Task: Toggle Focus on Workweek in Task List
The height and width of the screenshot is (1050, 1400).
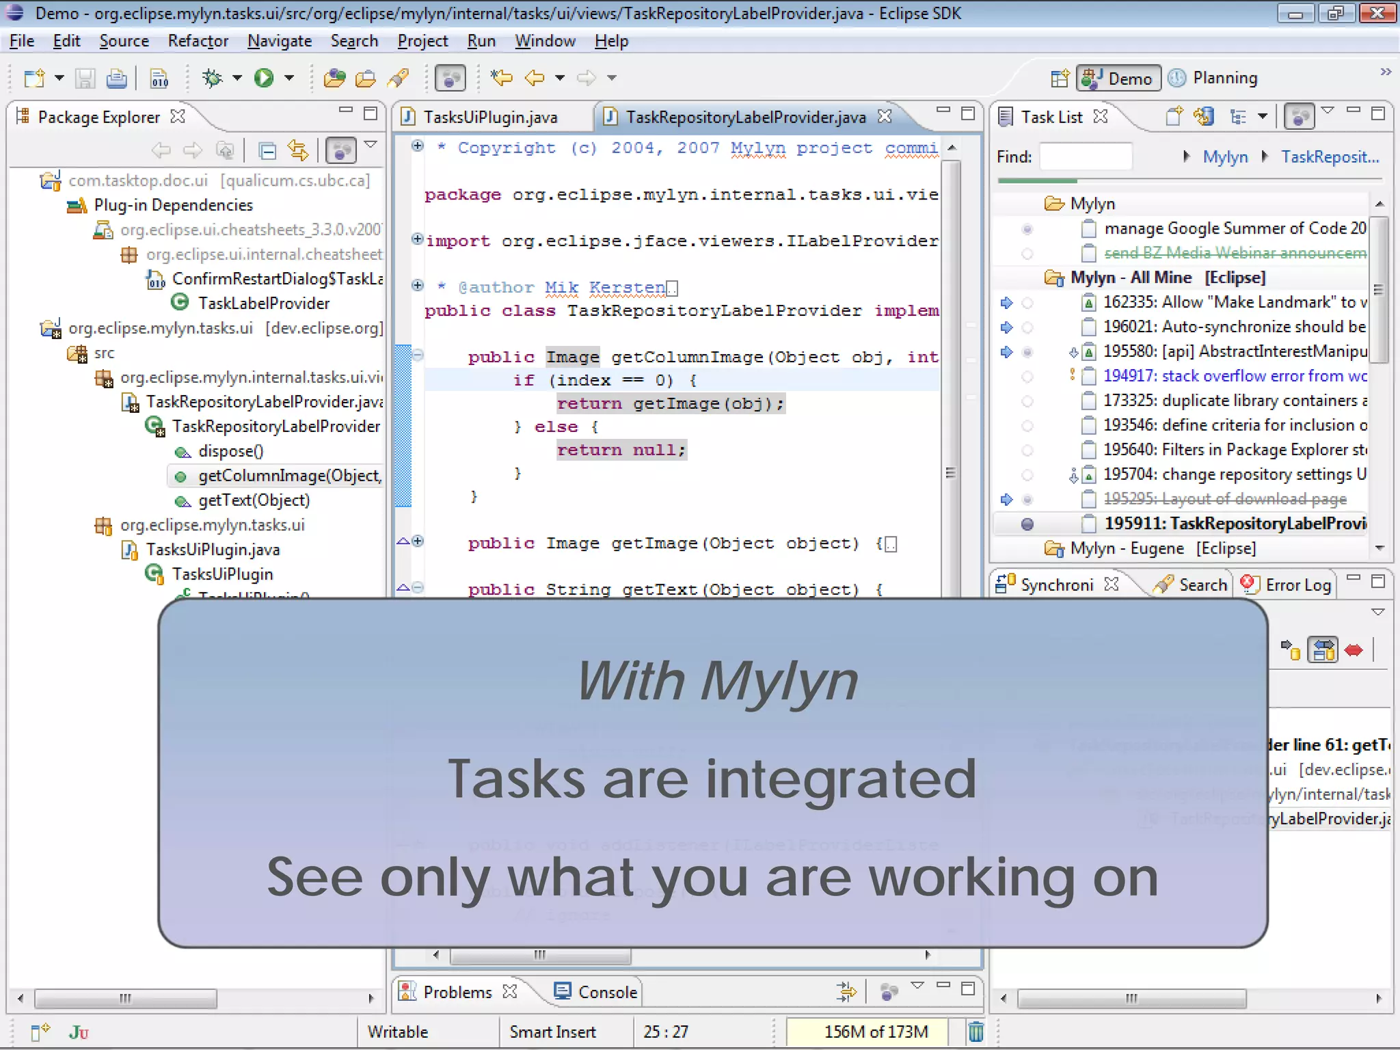Action: [1300, 117]
